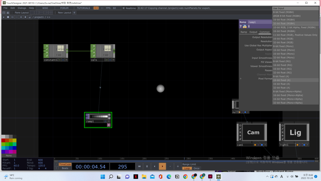Switch timeline display to TimeCode

click(x=65, y=164)
